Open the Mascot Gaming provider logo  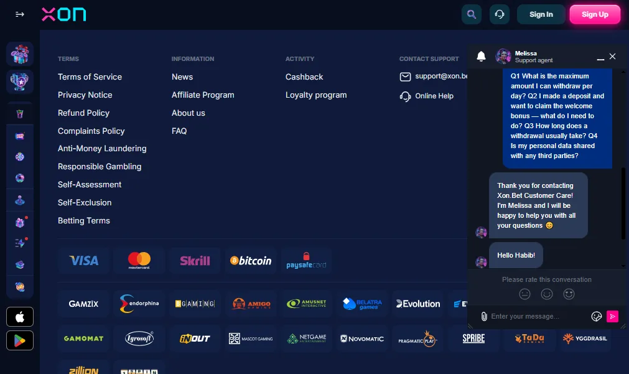point(251,339)
